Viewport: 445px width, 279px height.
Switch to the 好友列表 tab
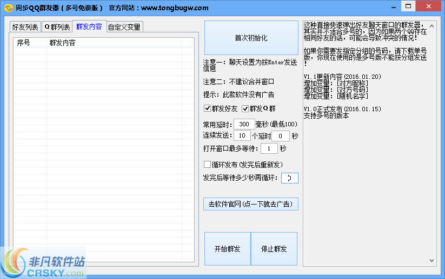25,27
